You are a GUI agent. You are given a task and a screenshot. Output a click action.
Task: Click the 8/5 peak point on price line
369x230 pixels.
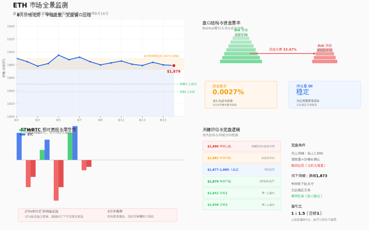coord(59,55)
